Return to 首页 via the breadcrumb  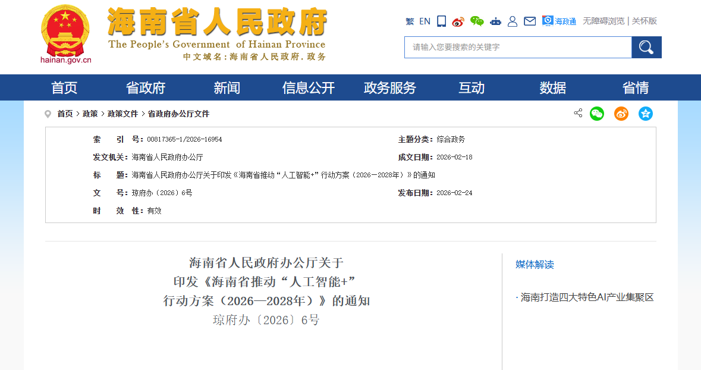64,113
